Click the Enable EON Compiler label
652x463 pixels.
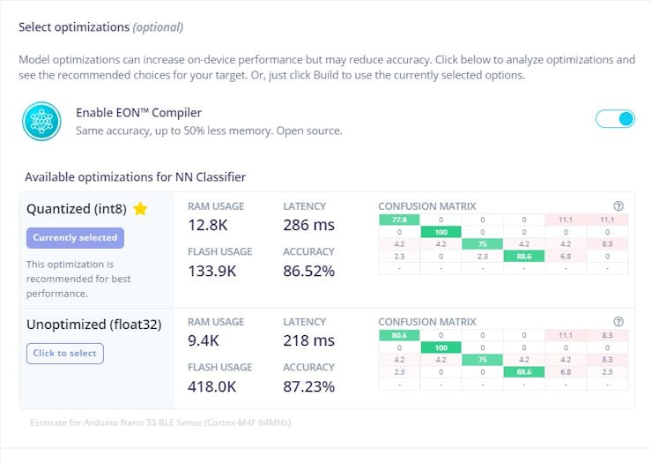138,112
